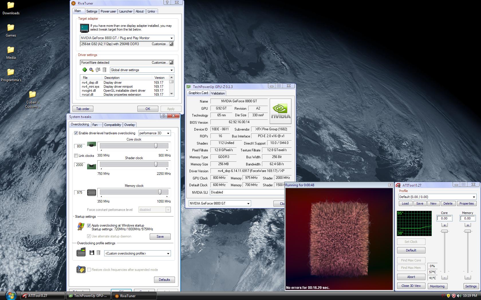The image size is (481, 300).
Task: Open the Validation tab in GPU-Z
Action: coord(218,93)
